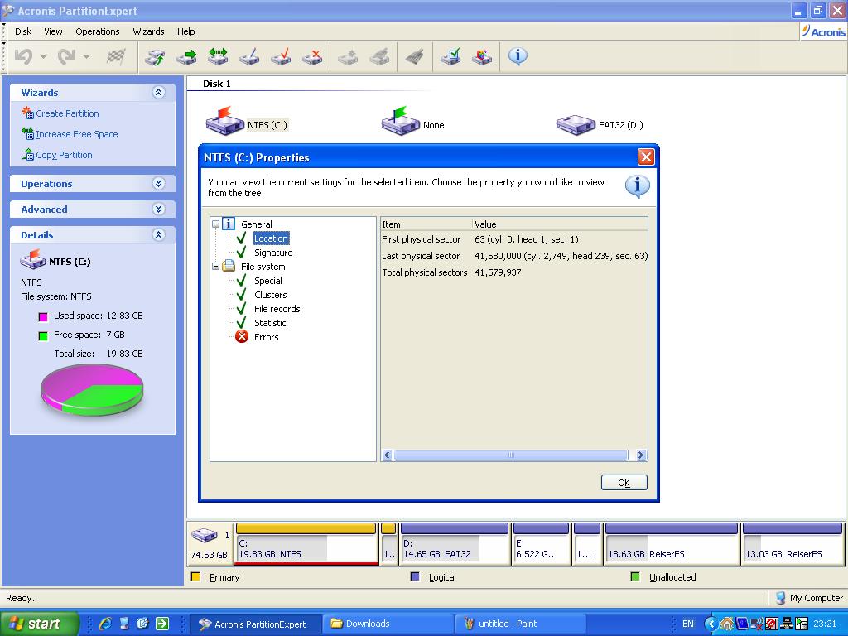Click the Resize partition double-arrow icon

[x=218, y=56]
